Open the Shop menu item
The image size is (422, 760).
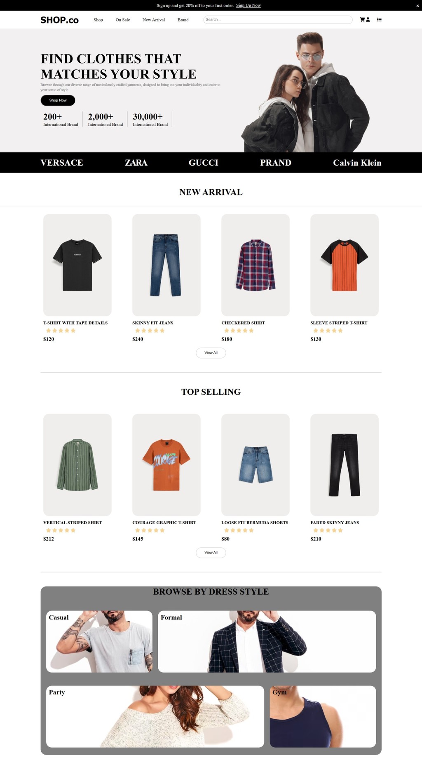tap(98, 20)
